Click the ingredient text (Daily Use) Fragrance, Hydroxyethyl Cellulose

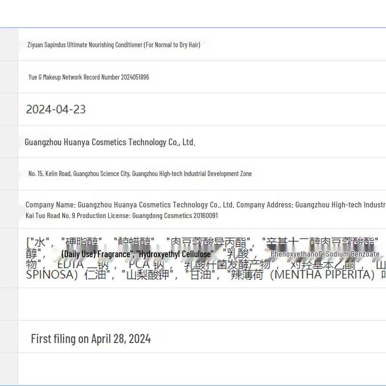(138, 254)
